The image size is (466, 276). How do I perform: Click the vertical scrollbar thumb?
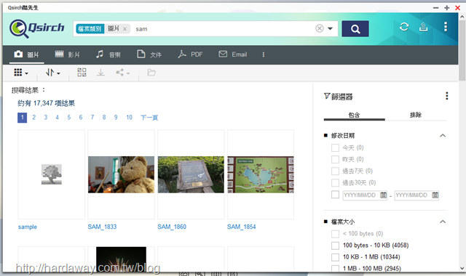(462, 50)
